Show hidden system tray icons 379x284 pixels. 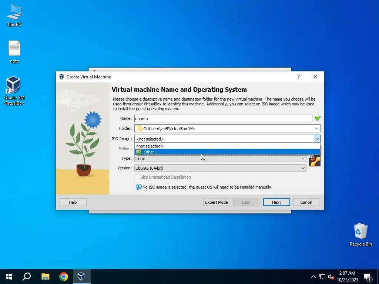pyautogui.click(x=313, y=277)
